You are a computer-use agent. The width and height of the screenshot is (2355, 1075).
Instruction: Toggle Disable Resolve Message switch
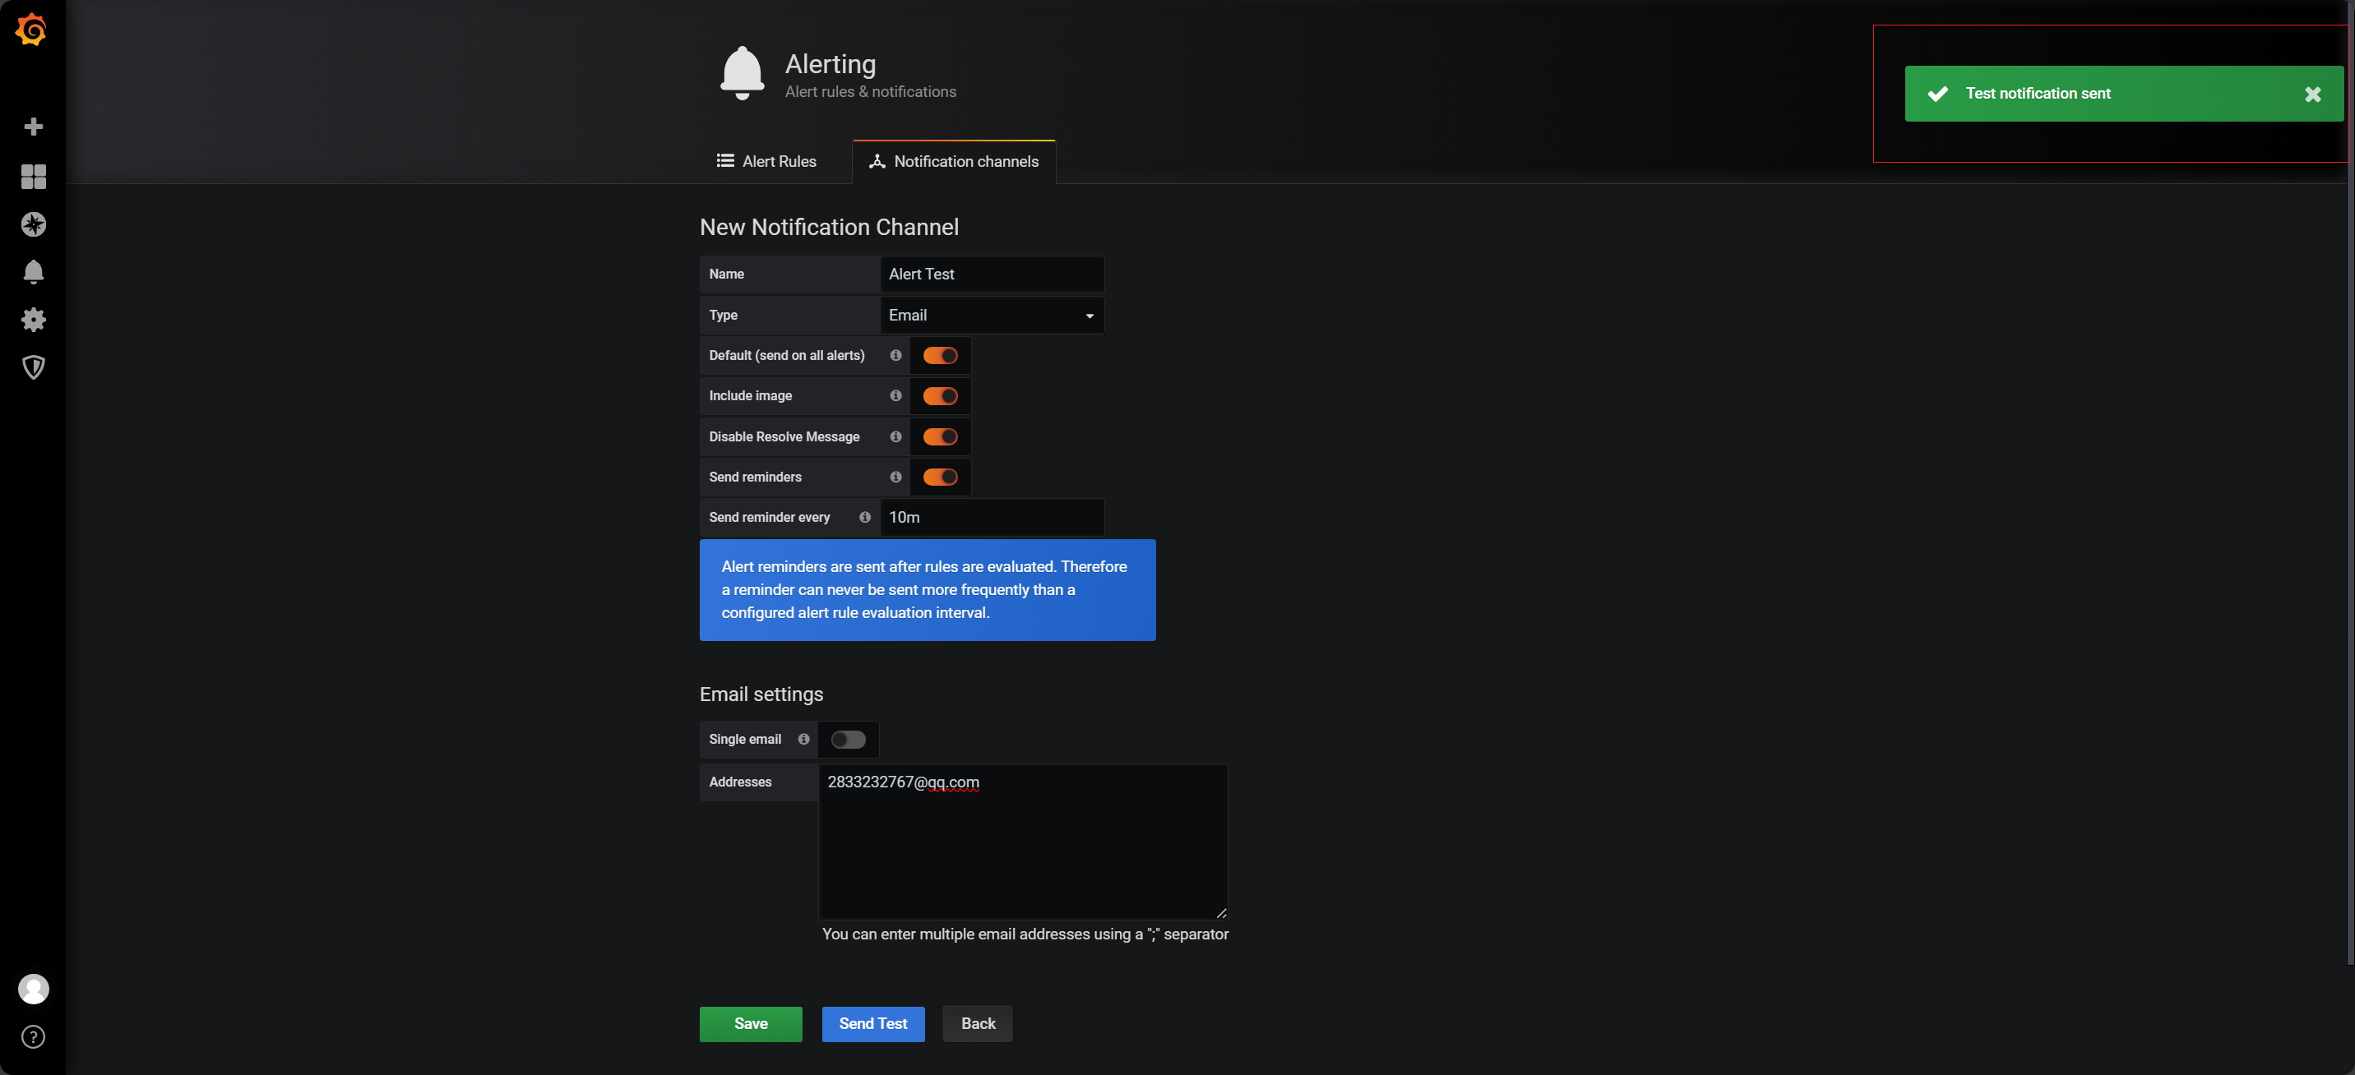pyautogui.click(x=939, y=437)
